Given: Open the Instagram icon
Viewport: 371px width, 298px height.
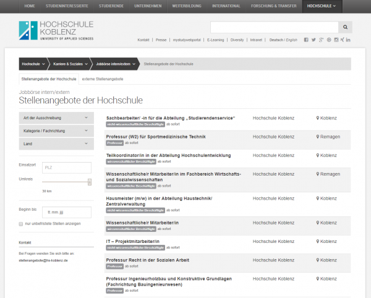Looking at the screenshot, I should pos(336,40).
